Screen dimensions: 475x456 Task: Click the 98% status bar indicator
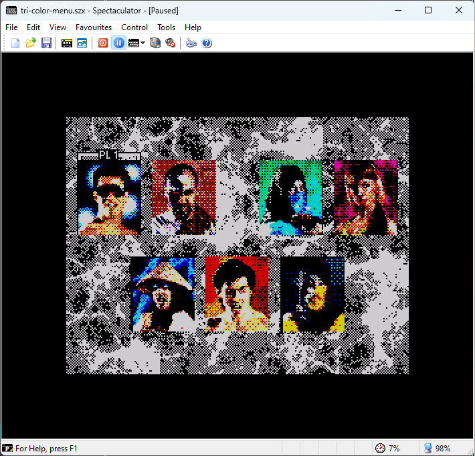[x=436, y=448]
